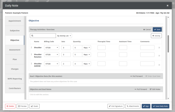
Task: Switch to the Subjective tab
Action: click(15, 31)
